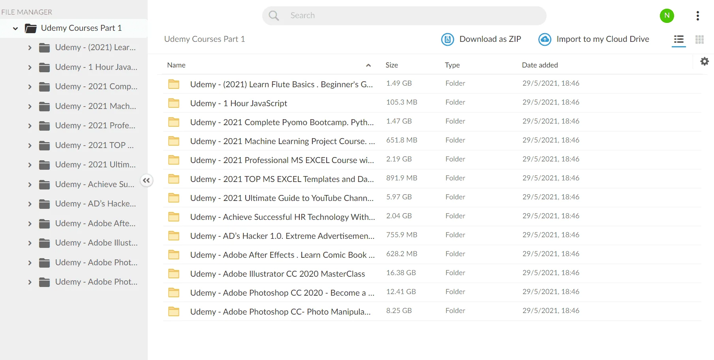714x360 pixels.
Task: Select Udemy Courses Part 1 in sidebar tree
Action: pos(81,28)
